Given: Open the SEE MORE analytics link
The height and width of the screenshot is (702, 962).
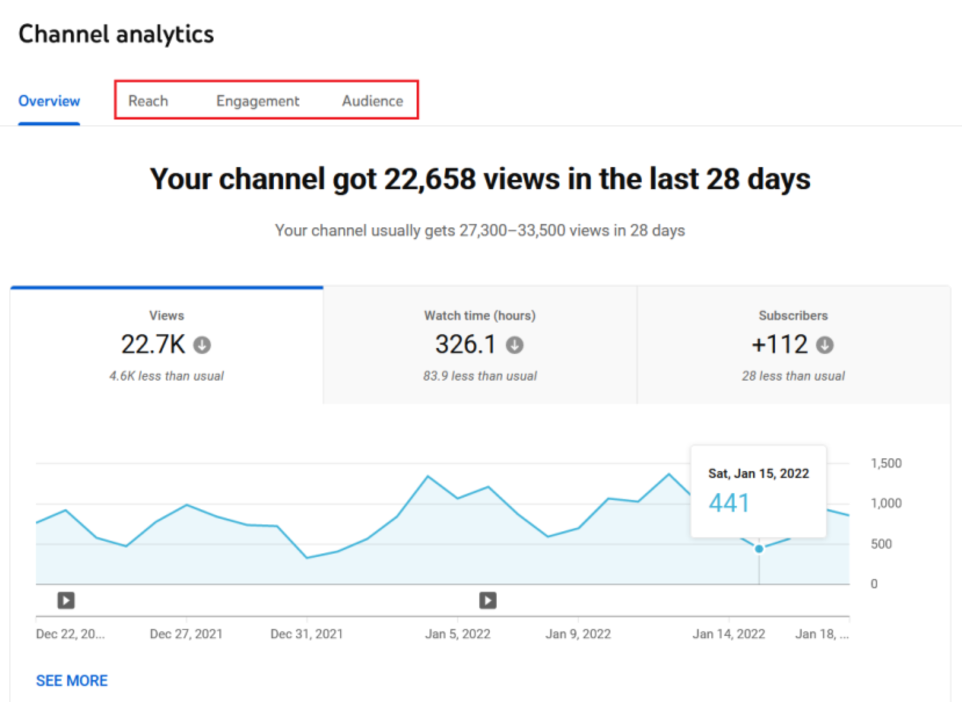Looking at the screenshot, I should pos(71,679).
